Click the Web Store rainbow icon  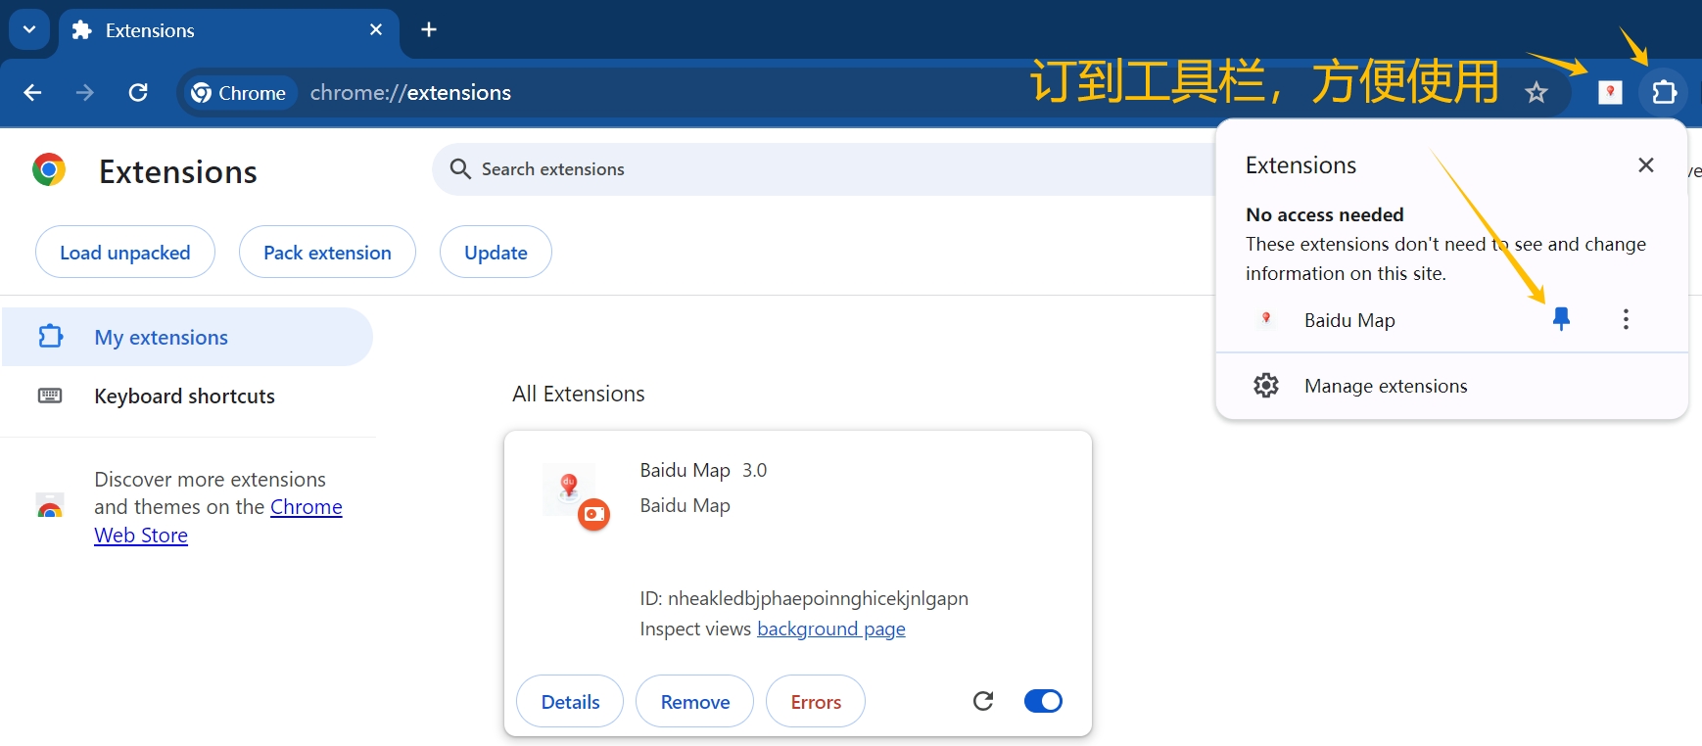(50, 506)
